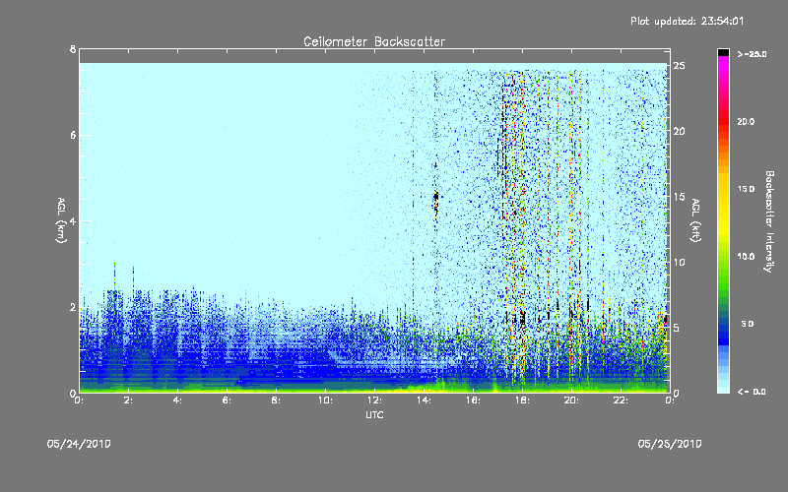Click the green 10.0 region of colorbar

(723, 257)
